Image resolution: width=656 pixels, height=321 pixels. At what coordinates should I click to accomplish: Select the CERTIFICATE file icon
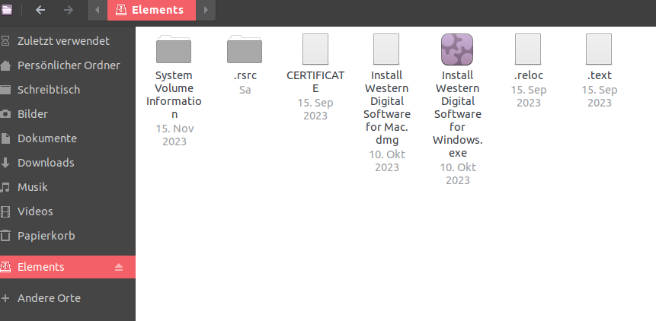[315, 49]
